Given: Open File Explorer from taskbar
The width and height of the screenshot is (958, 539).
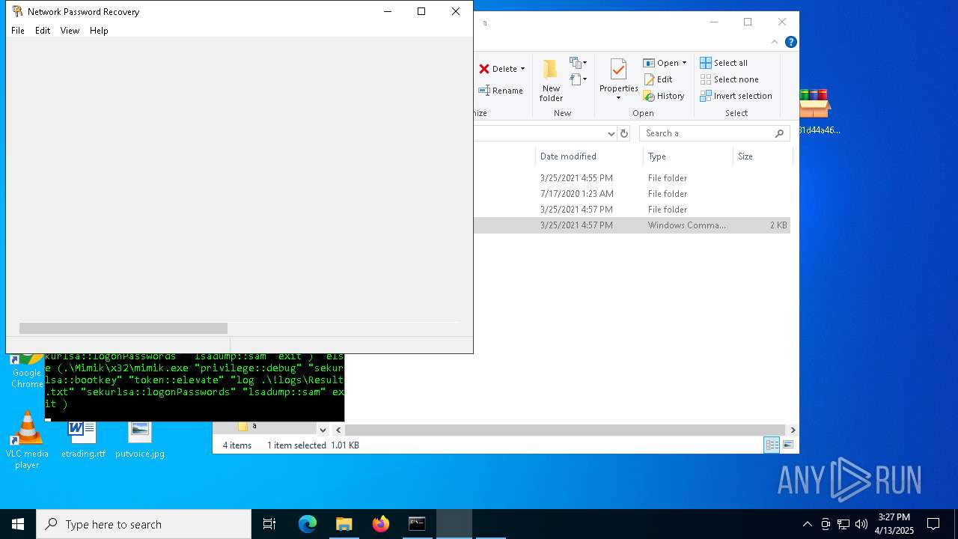Looking at the screenshot, I should pyautogui.click(x=344, y=524).
